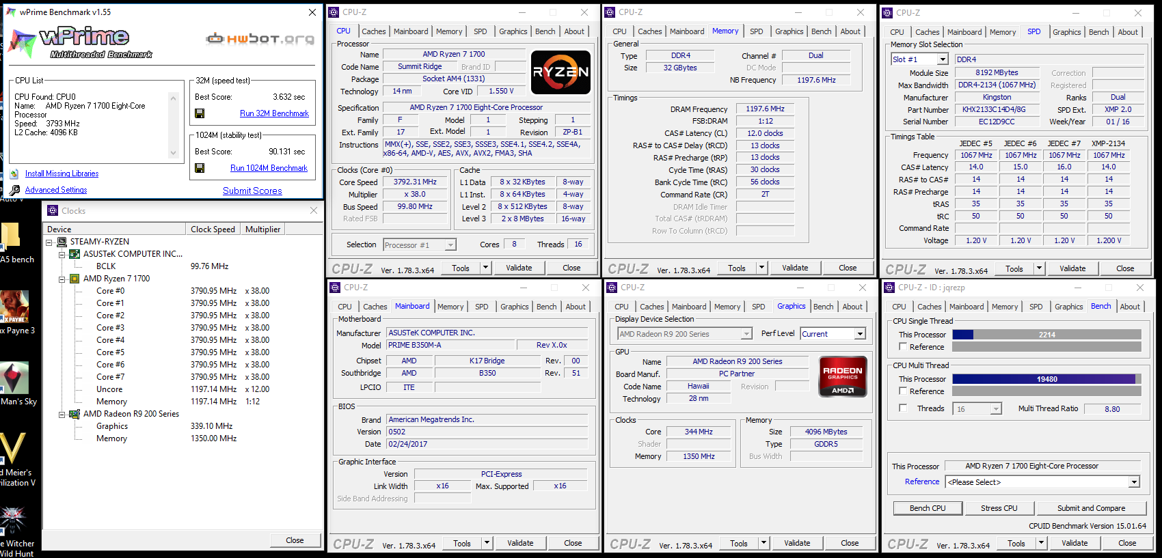Click the computer icon beside STEAMY-RYZEN
This screenshot has width=1162, height=558.
(62, 242)
